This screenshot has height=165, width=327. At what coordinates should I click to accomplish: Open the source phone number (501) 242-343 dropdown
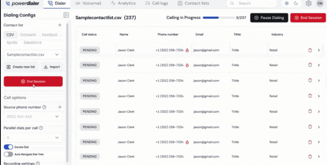point(33,116)
